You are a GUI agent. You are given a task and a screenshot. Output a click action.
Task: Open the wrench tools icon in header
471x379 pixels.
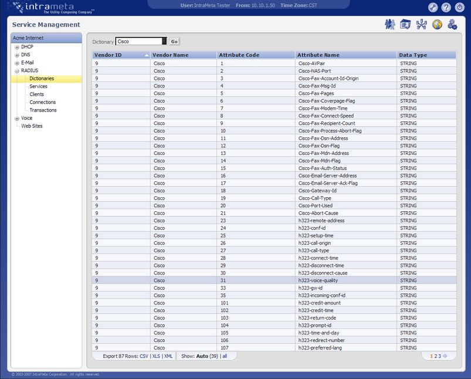(x=433, y=8)
